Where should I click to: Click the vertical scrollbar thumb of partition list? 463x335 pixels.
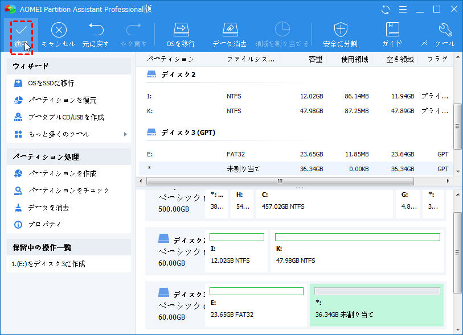(457, 126)
